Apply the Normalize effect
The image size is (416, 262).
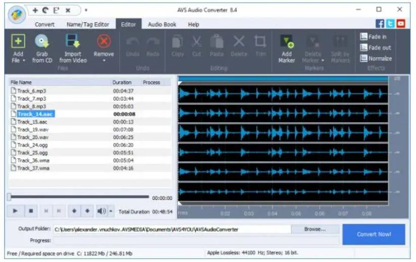coord(376,59)
